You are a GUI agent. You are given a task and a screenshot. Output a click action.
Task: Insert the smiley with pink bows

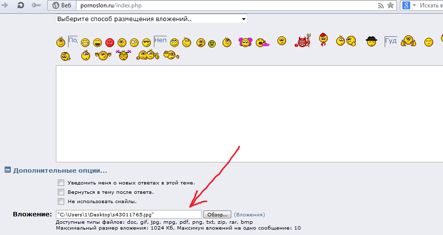pos(245,42)
